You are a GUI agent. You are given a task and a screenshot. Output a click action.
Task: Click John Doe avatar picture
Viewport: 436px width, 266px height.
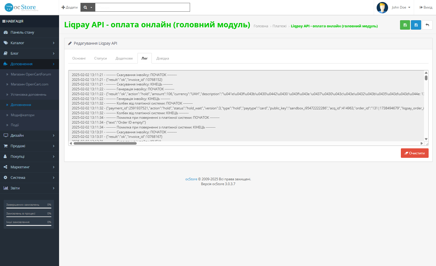coord(382,7)
